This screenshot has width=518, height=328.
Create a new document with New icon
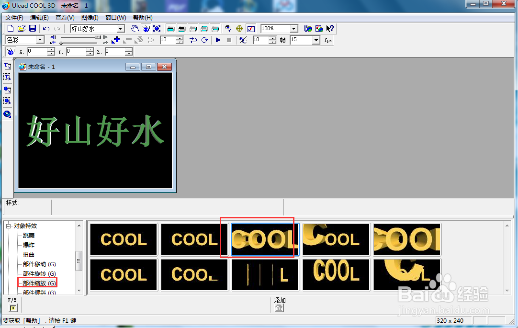(x=10, y=28)
